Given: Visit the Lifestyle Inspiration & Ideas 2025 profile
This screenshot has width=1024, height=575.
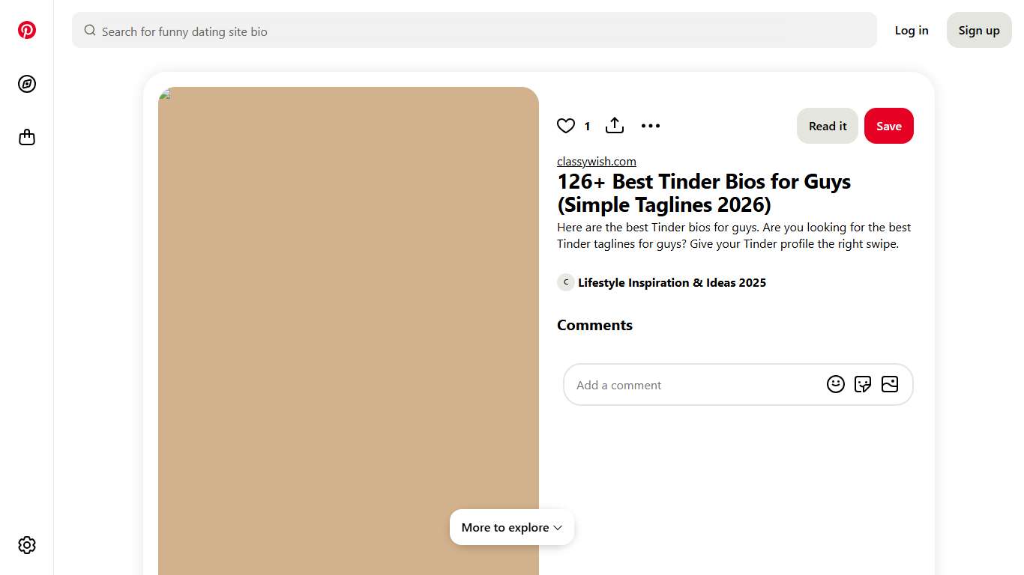Looking at the screenshot, I should (x=672, y=282).
